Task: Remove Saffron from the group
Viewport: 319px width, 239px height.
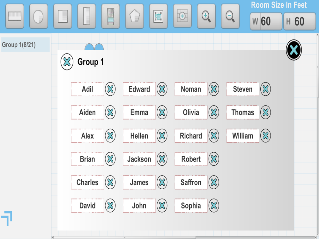Action: point(214,182)
